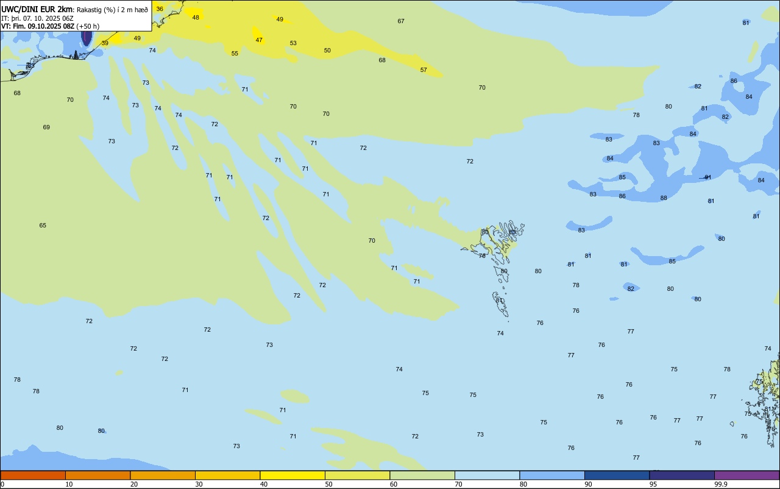The image size is (780, 489).
Task: Click the '95' legend scale label
Action: point(653,484)
